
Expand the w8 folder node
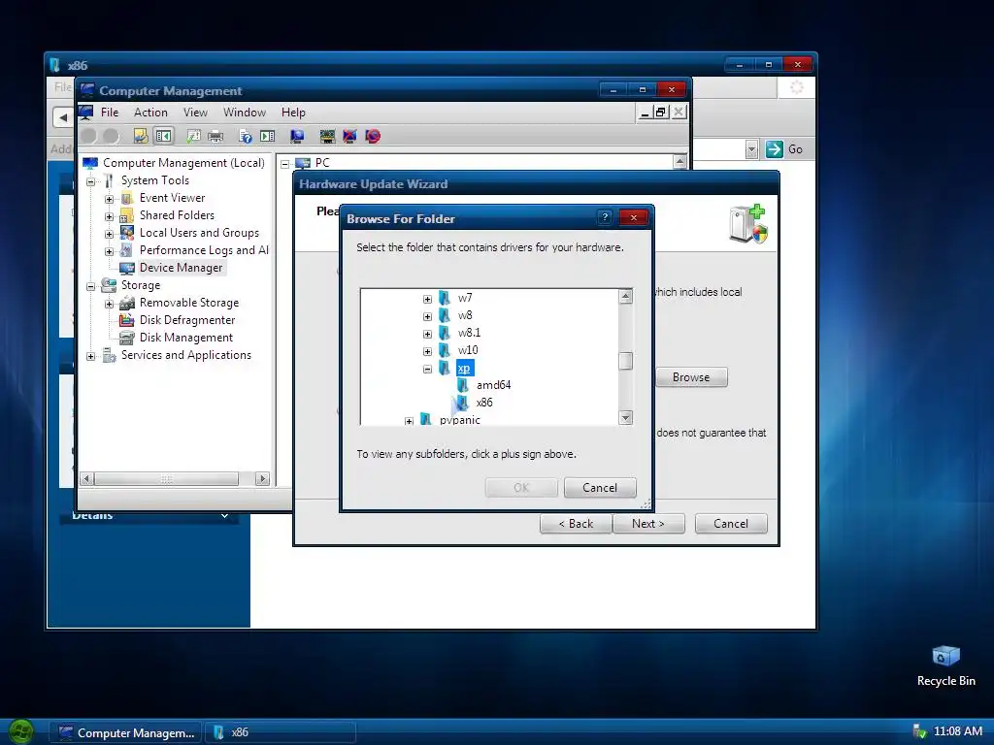427,315
